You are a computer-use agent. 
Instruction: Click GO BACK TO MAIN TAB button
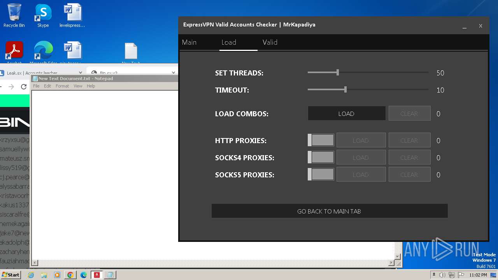pyautogui.click(x=330, y=211)
